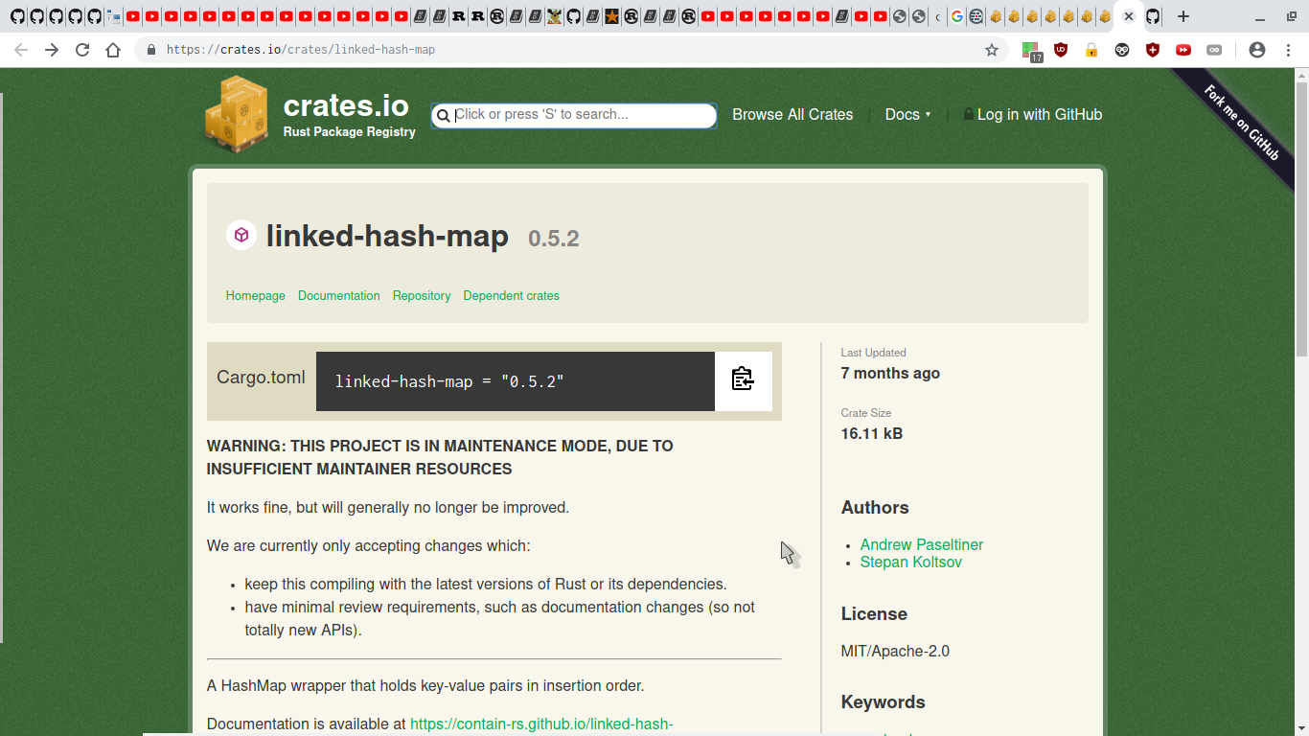Click the address bar URL
The height and width of the screenshot is (736, 1309).
(301, 50)
